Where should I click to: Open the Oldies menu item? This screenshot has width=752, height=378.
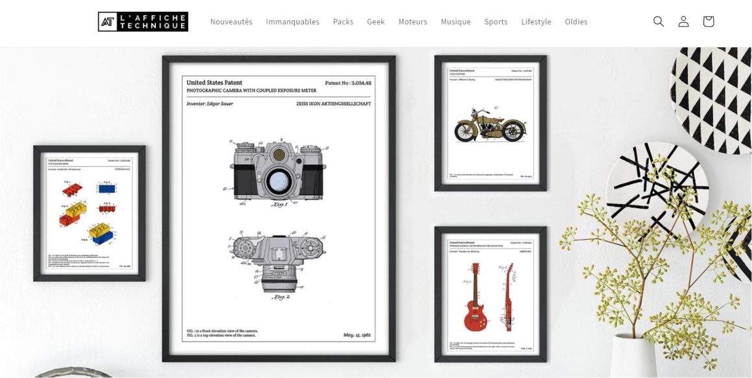576,21
